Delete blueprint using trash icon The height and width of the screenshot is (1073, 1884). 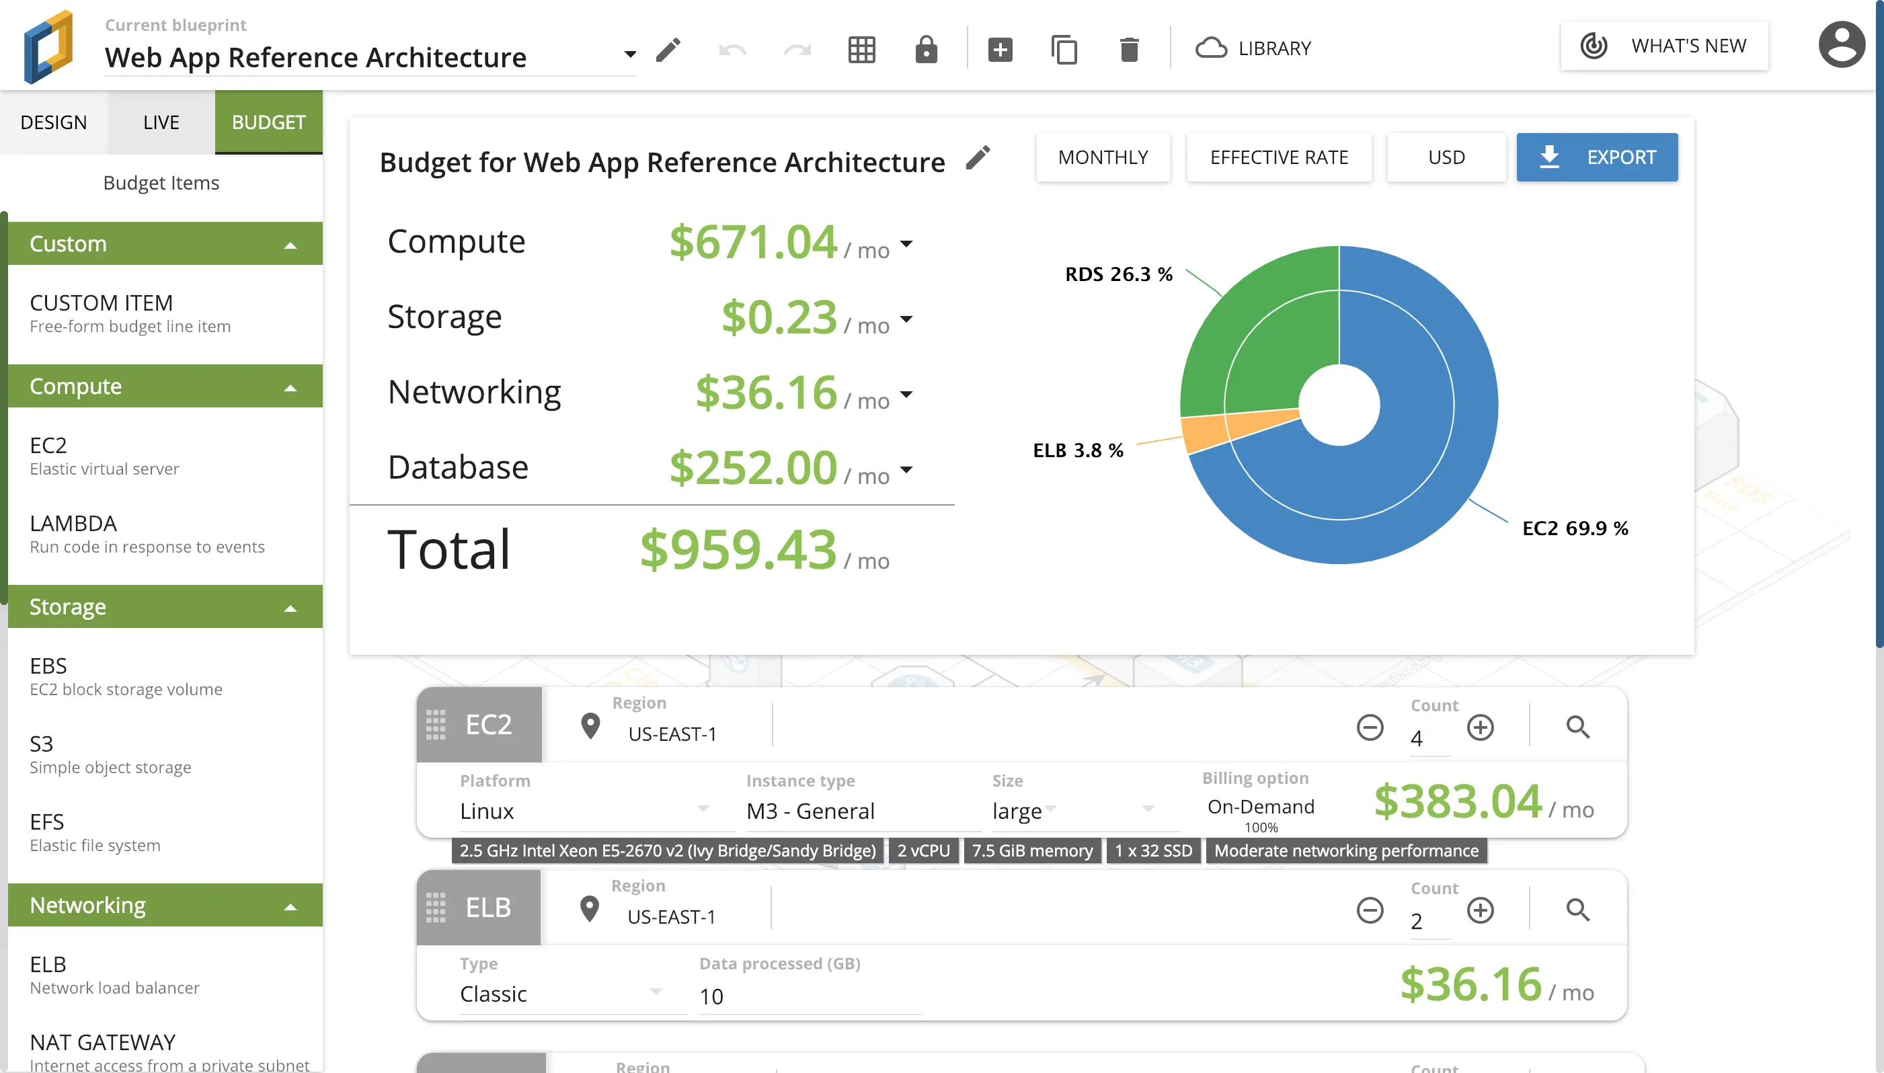click(1129, 50)
